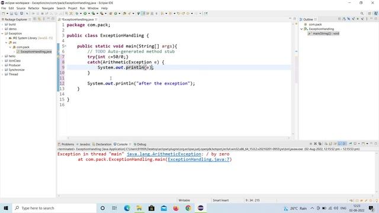Select ExceptionHandling.java in Package Explorer

click(34, 51)
